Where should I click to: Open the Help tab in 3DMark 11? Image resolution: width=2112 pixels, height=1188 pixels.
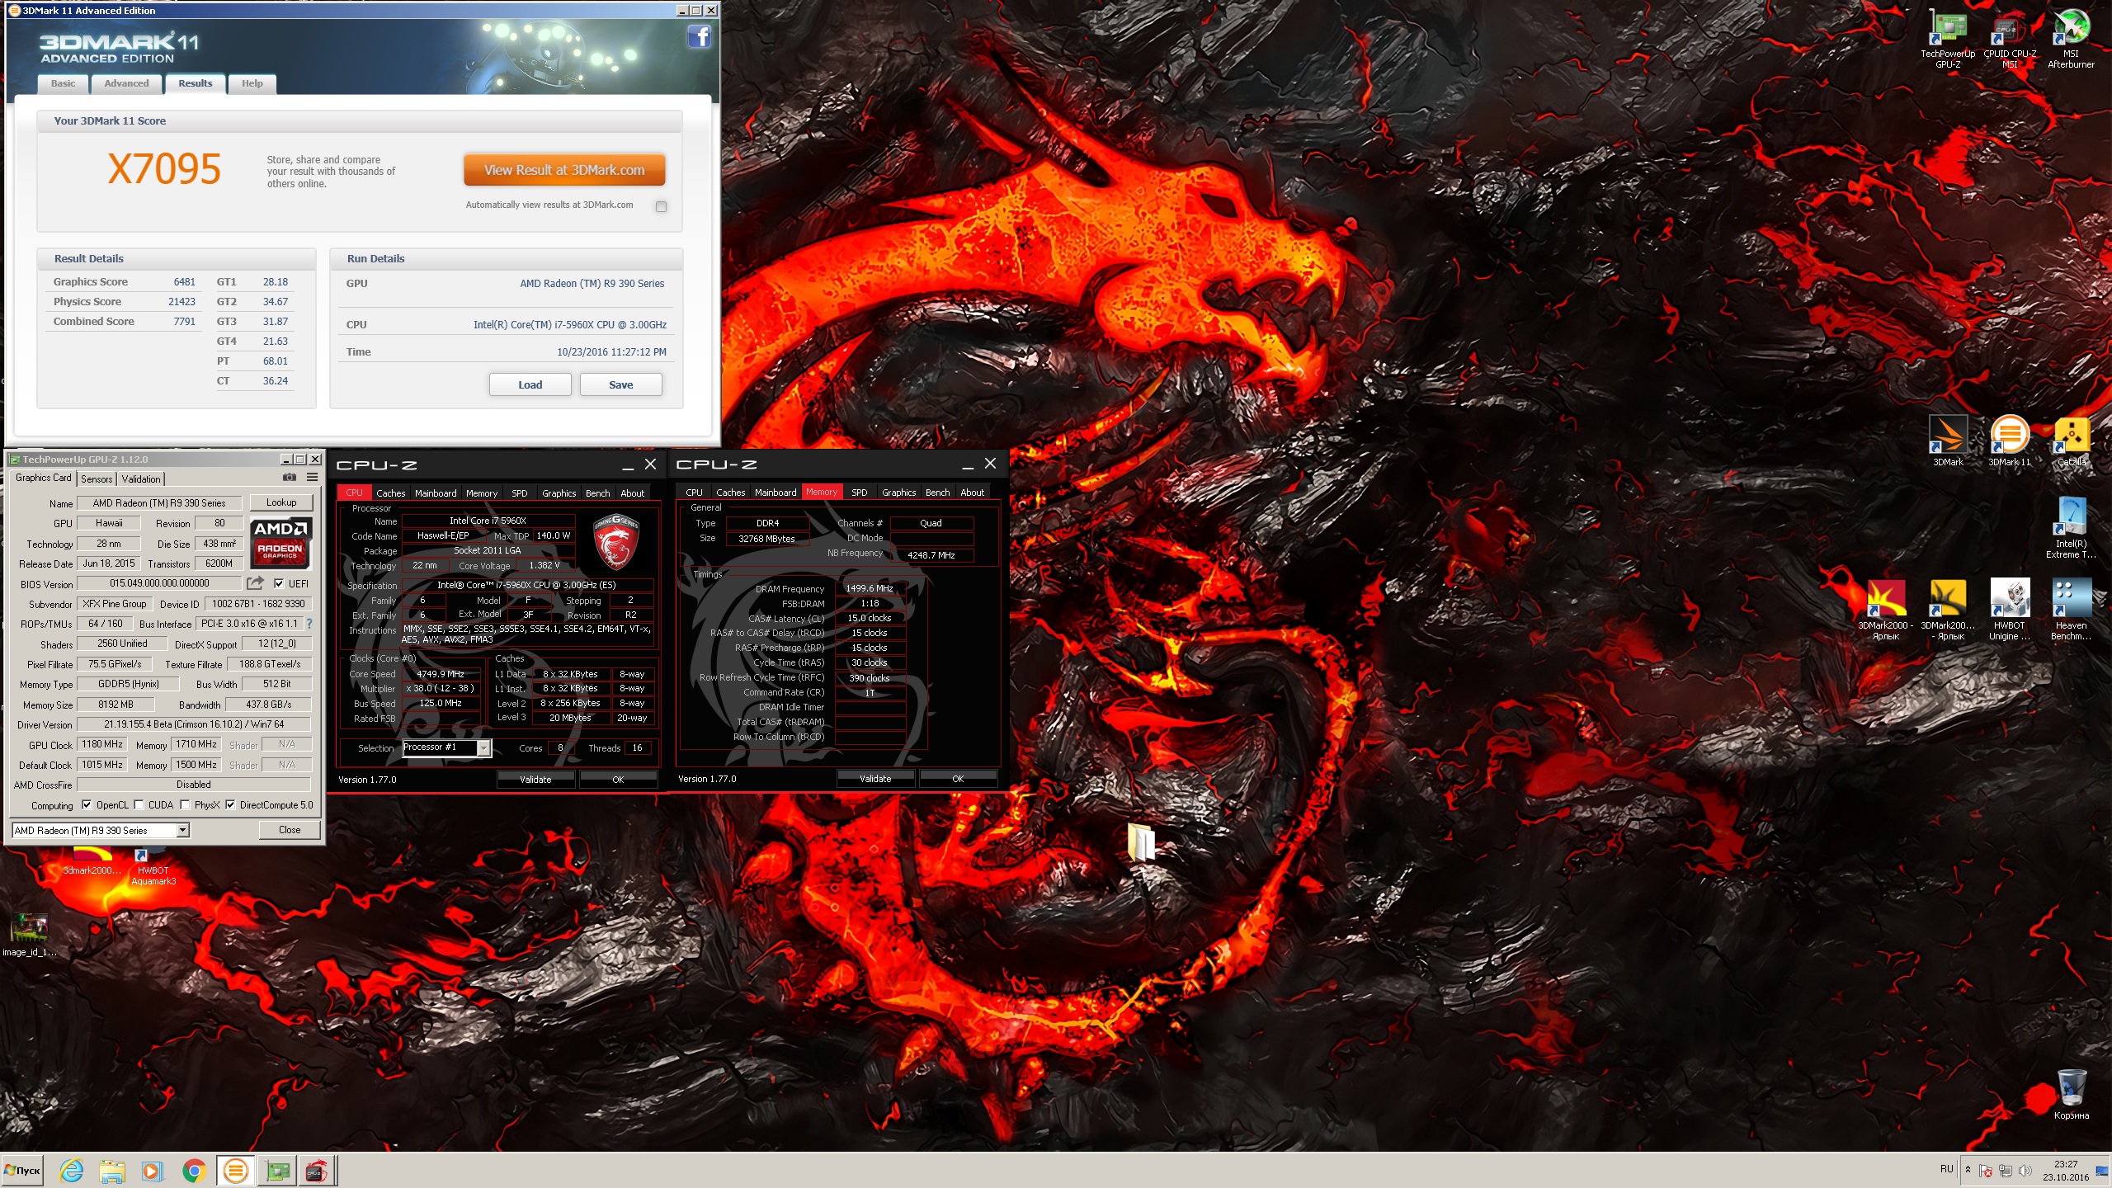click(x=252, y=83)
